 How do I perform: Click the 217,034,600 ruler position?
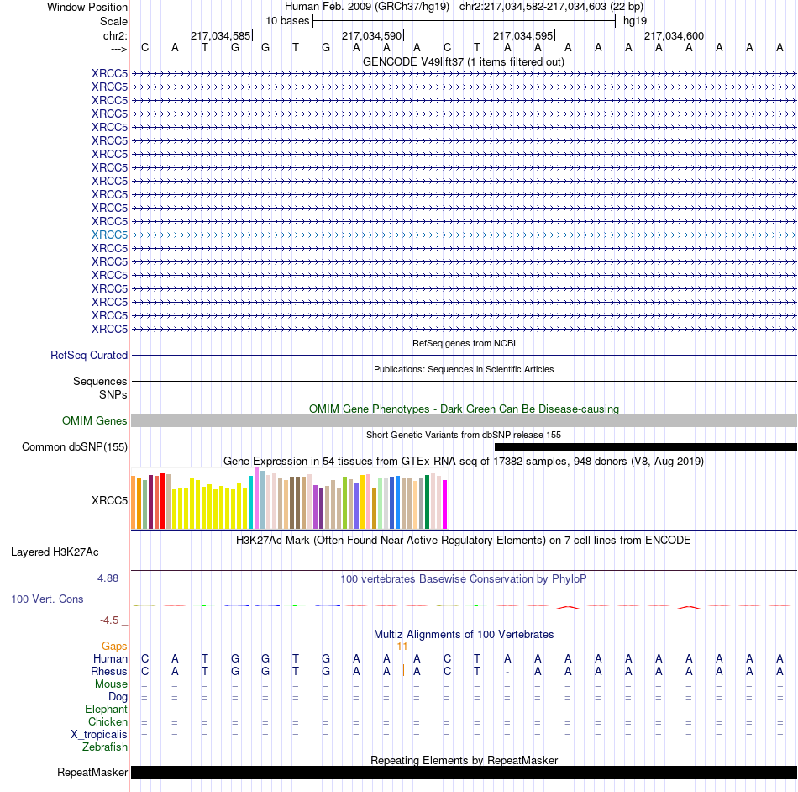674,35
